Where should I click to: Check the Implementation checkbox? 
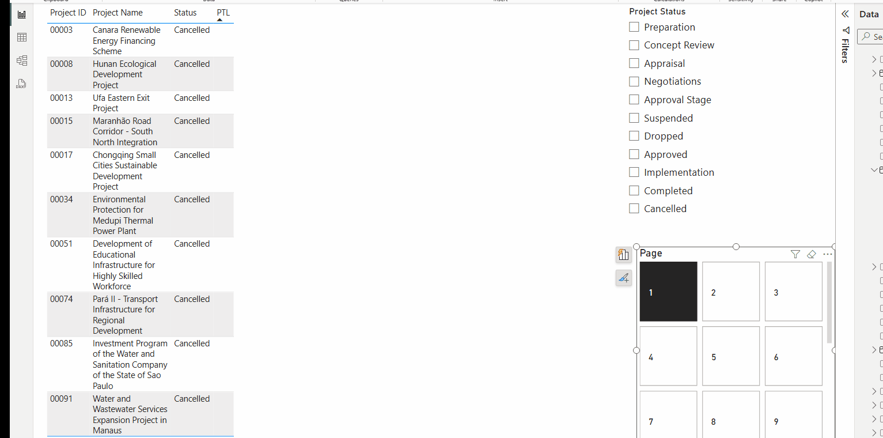(x=634, y=172)
